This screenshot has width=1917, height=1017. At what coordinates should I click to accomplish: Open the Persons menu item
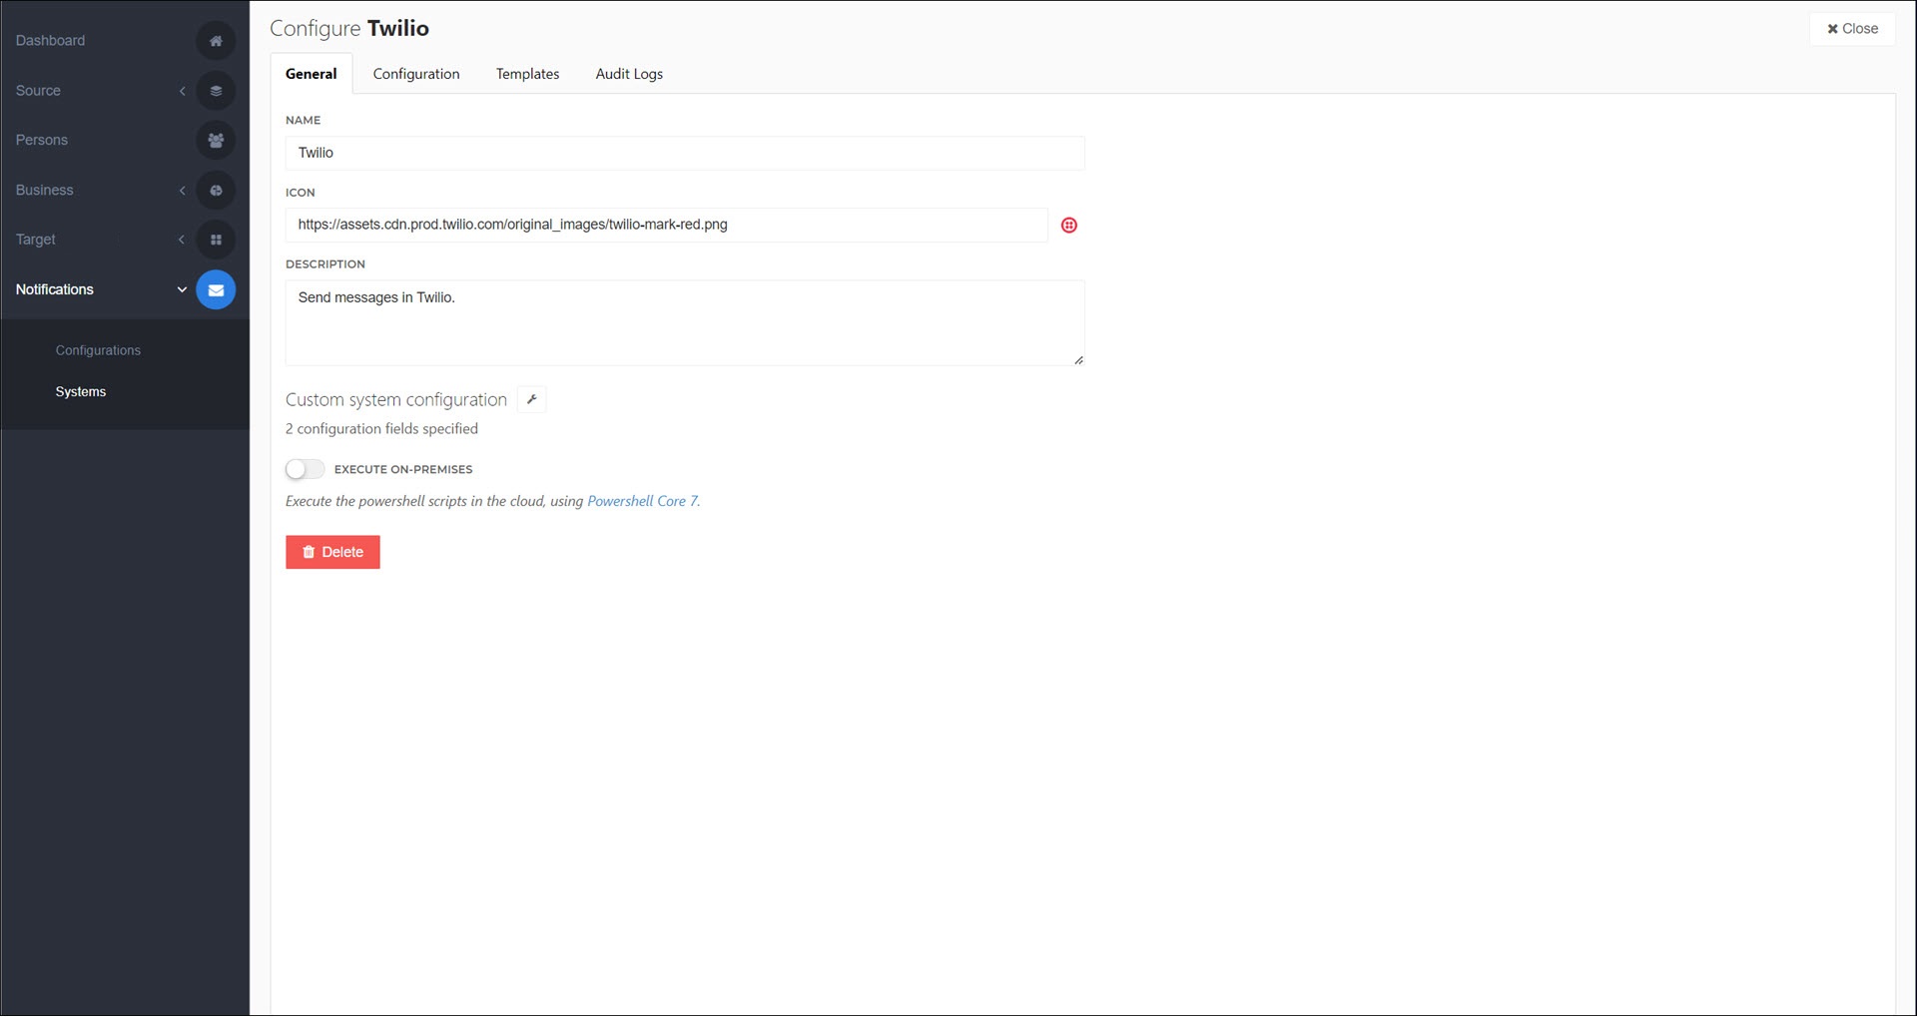pos(42,141)
